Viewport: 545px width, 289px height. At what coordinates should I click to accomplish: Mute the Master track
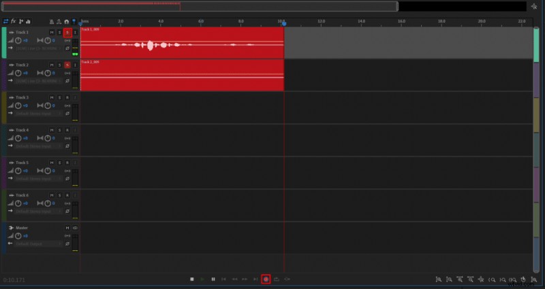click(67, 228)
